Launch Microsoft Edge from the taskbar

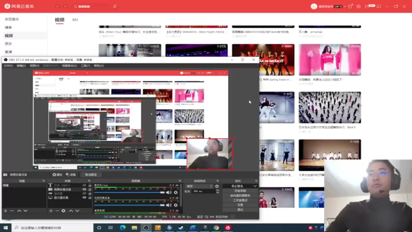pos(123,227)
